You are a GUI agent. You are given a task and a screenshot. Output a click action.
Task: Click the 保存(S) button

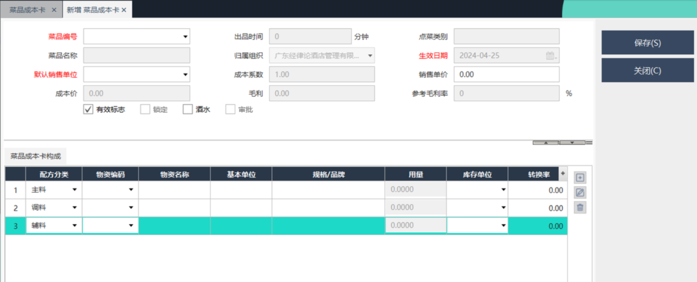[x=647, y=43]
